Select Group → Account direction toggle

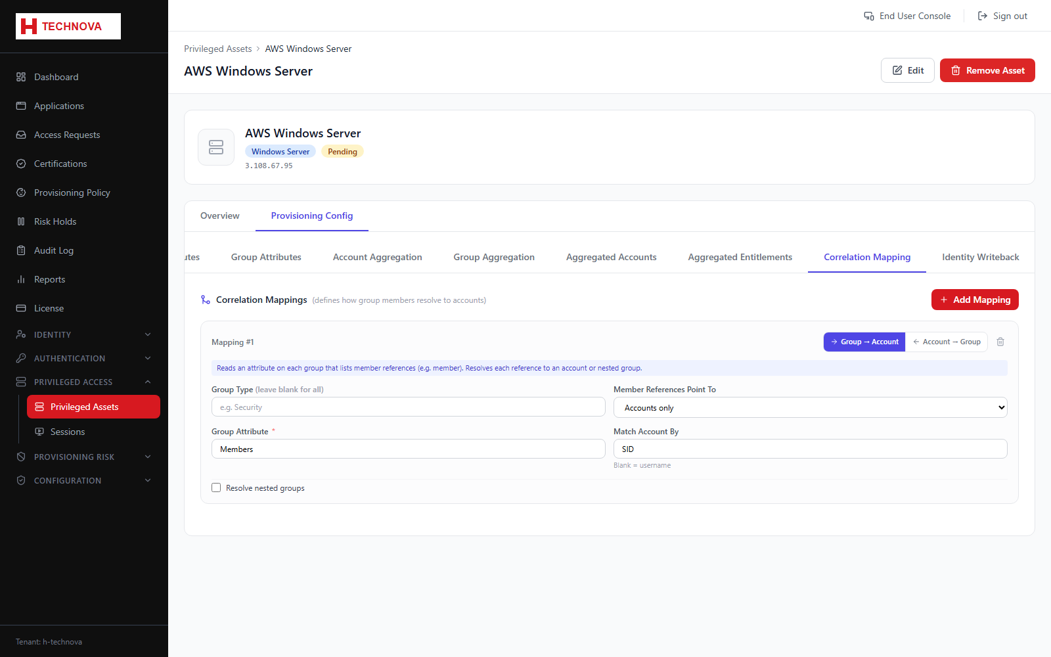tap(864, 342)
